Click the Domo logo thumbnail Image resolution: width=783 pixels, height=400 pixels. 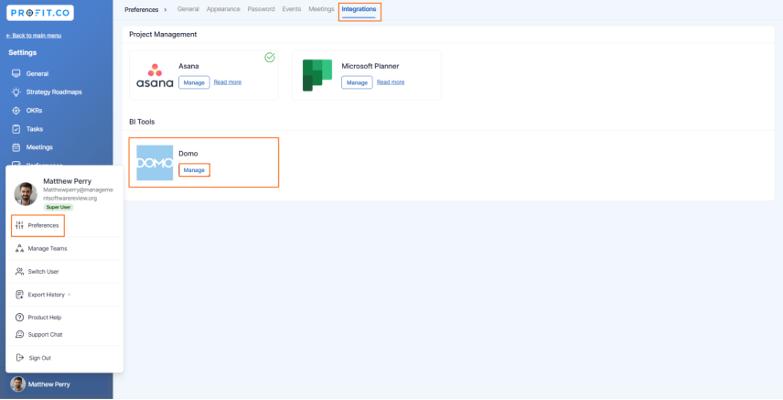coord(155,163)
